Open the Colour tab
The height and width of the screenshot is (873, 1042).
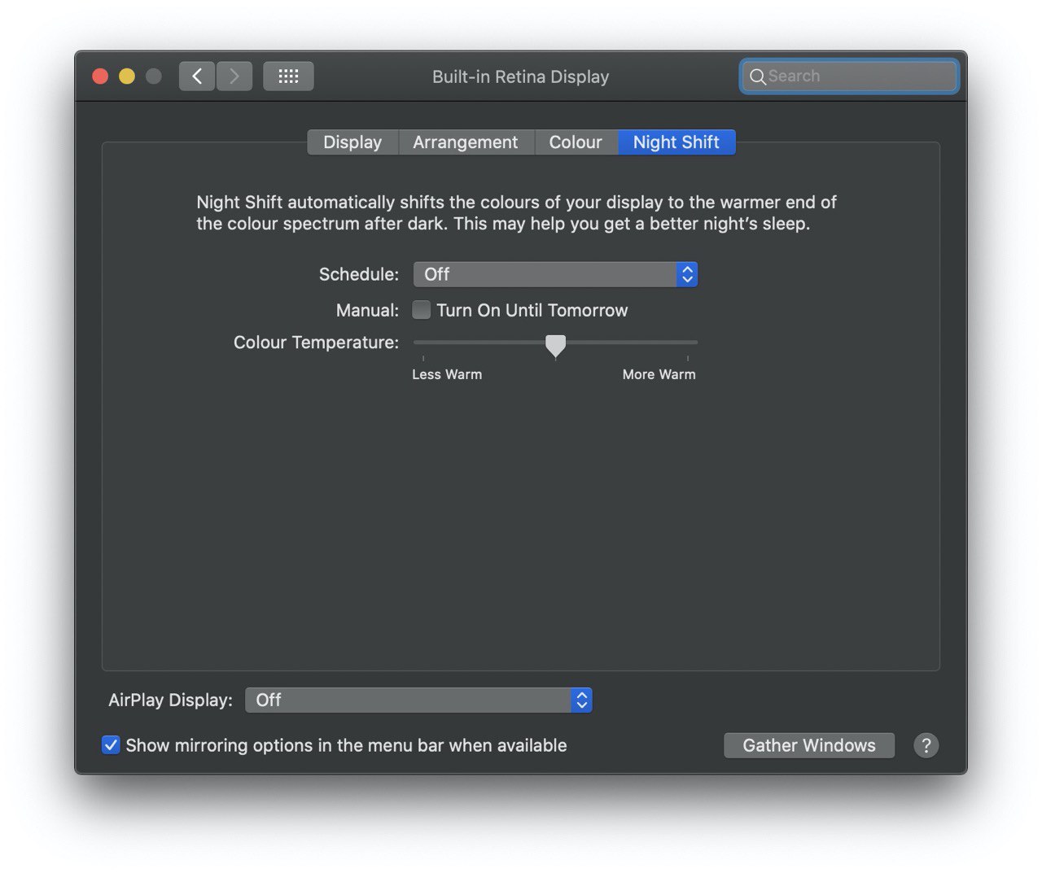coord(576,142)
